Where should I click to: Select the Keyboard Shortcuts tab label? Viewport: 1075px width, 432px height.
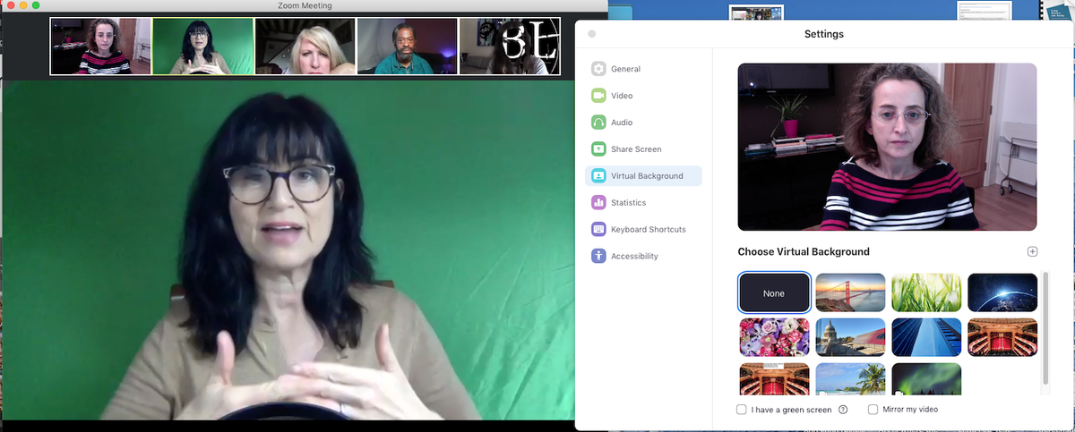pyautogui.click(x=649, y=230)
